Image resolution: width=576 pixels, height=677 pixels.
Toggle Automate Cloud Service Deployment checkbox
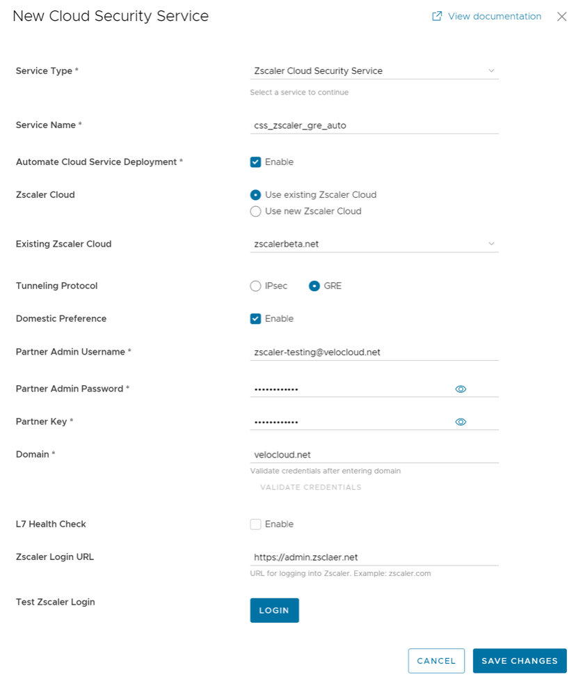[x=256, y=162]
